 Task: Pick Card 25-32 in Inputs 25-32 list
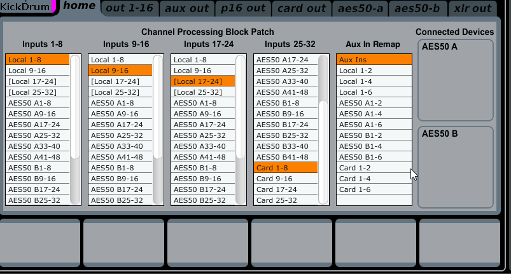point(286,200)
